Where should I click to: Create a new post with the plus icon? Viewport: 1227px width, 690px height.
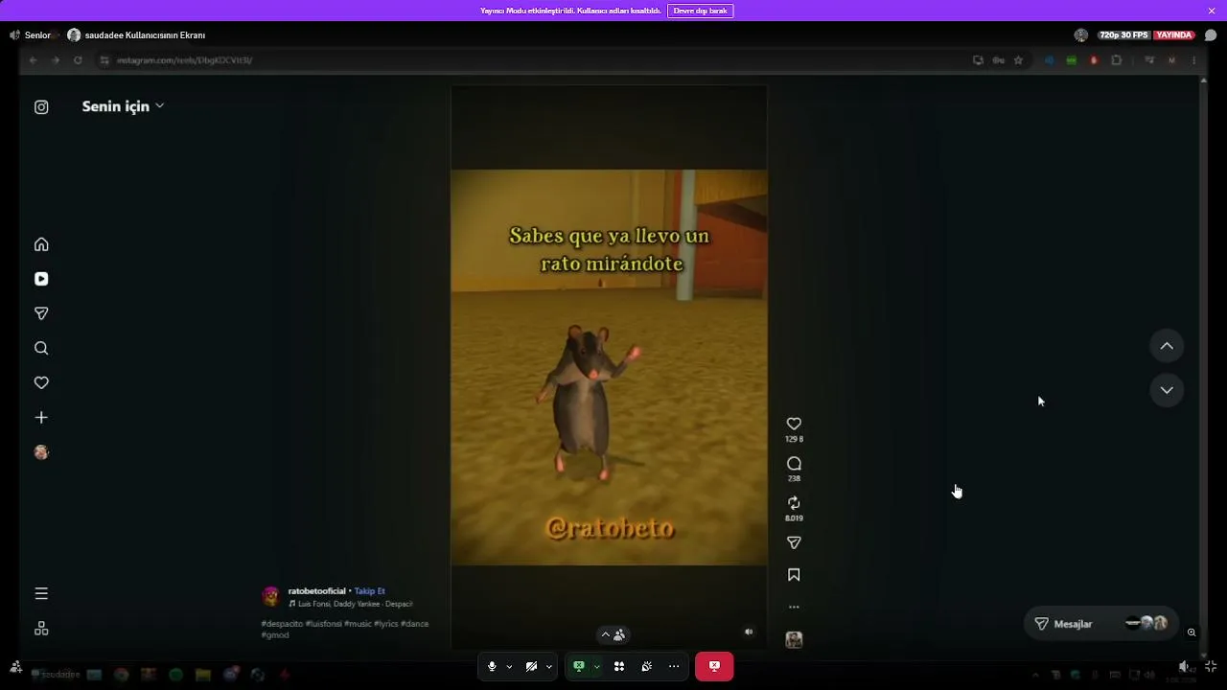point(41,418)
